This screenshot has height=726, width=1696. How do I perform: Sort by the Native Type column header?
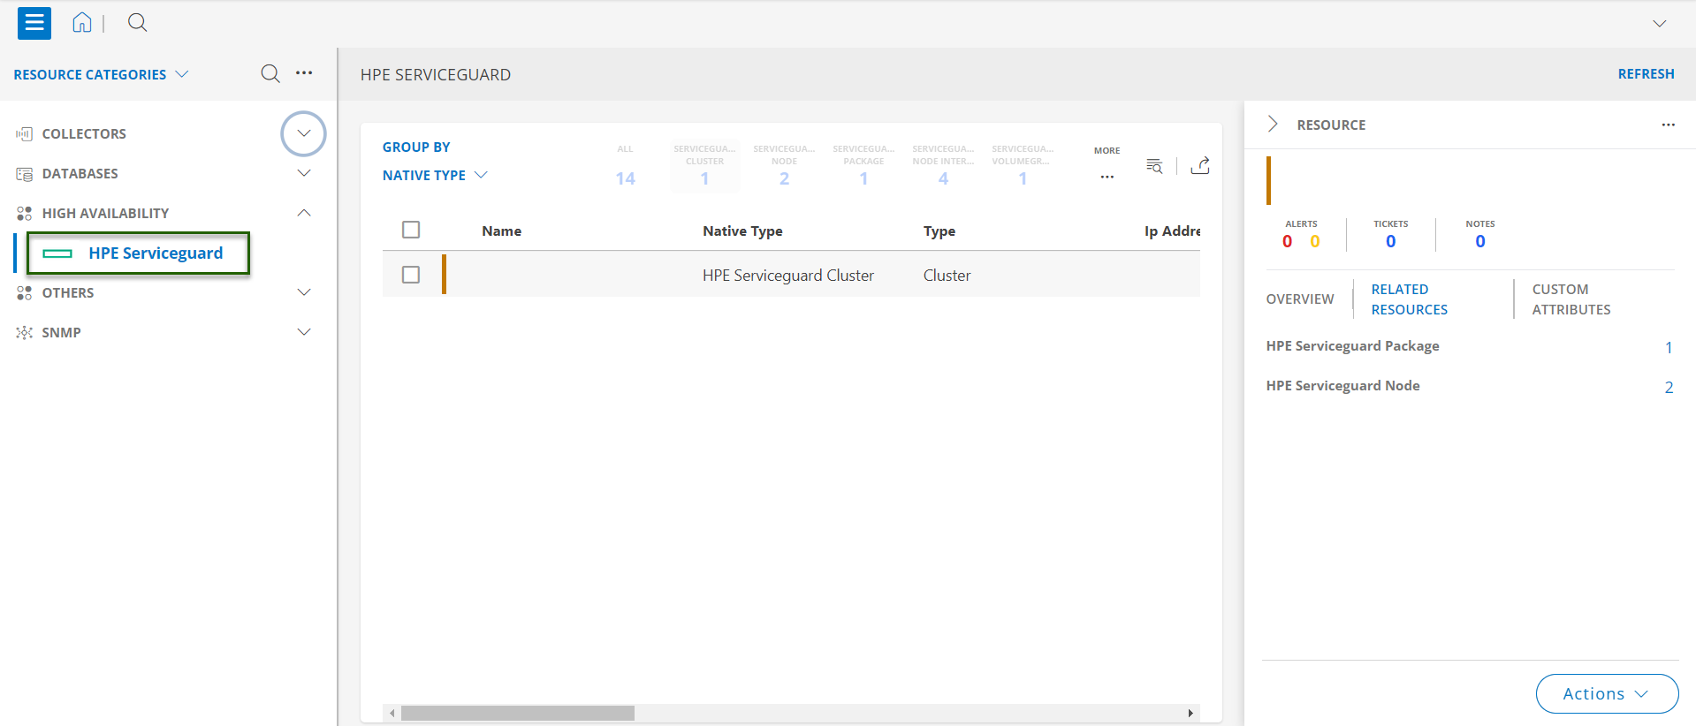point(742,231)
